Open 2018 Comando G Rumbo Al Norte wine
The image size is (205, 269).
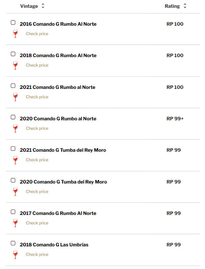click(58, 56)
